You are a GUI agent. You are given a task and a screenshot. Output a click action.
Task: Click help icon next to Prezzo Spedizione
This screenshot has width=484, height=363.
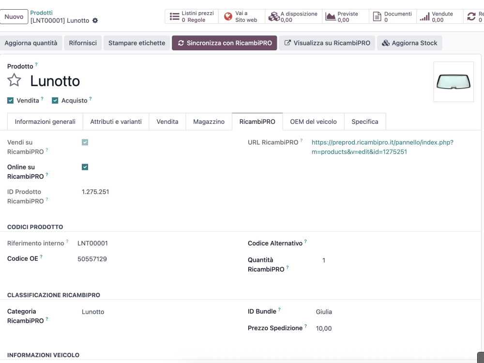pyautogui.click(x=305, y=326)
